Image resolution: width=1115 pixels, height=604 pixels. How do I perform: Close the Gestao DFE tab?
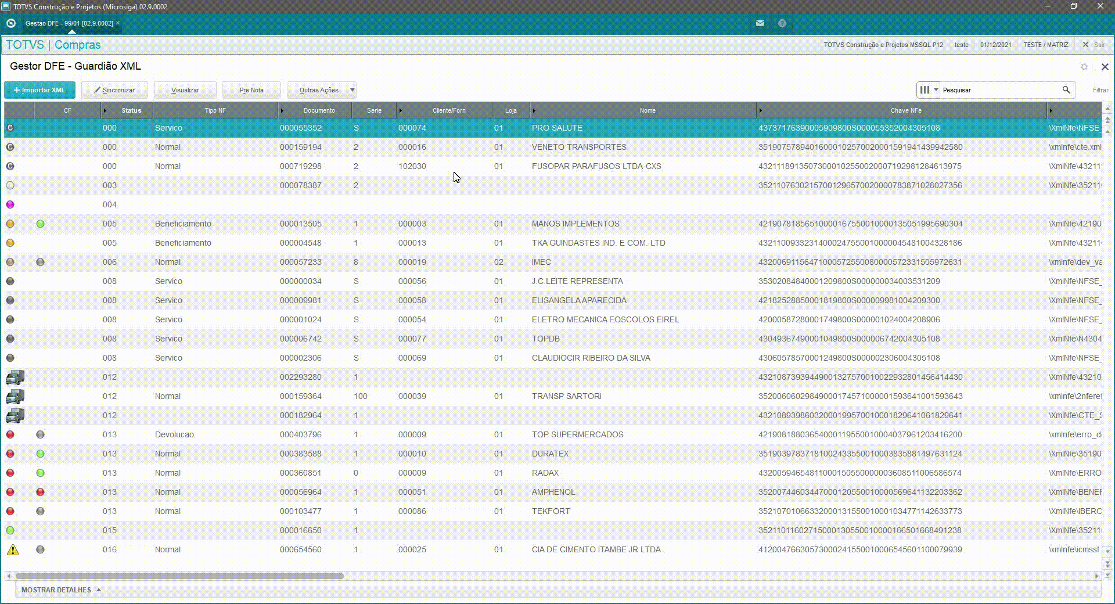tap(118, 23)
